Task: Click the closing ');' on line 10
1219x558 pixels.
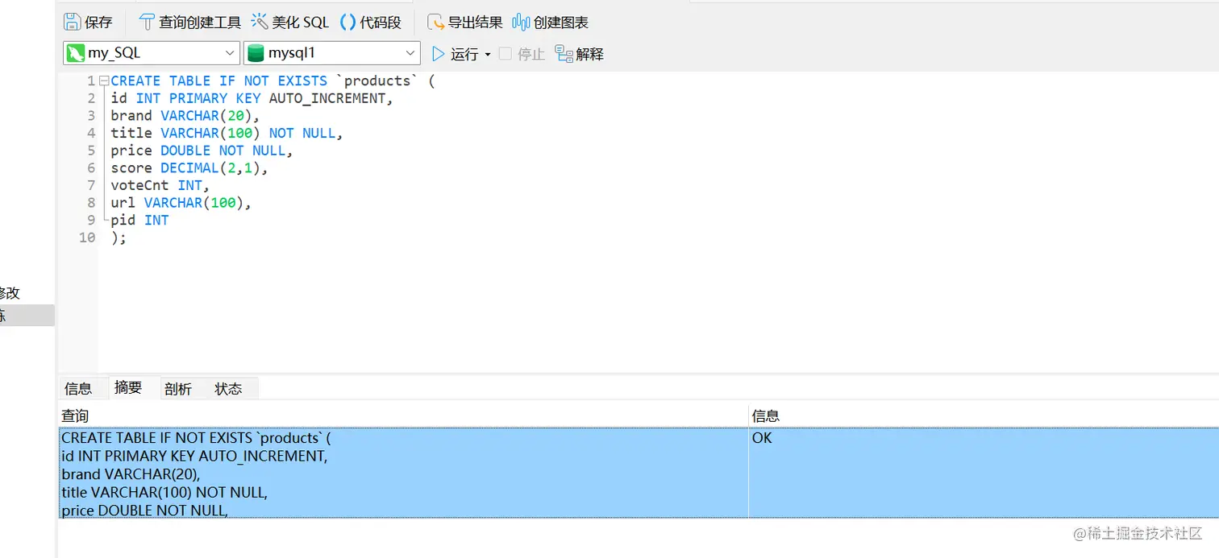Action: pyautogui.click(x=119, y=238)
